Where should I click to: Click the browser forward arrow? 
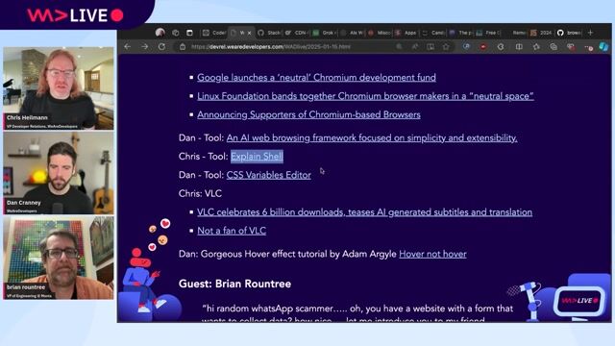coord(145,47)
